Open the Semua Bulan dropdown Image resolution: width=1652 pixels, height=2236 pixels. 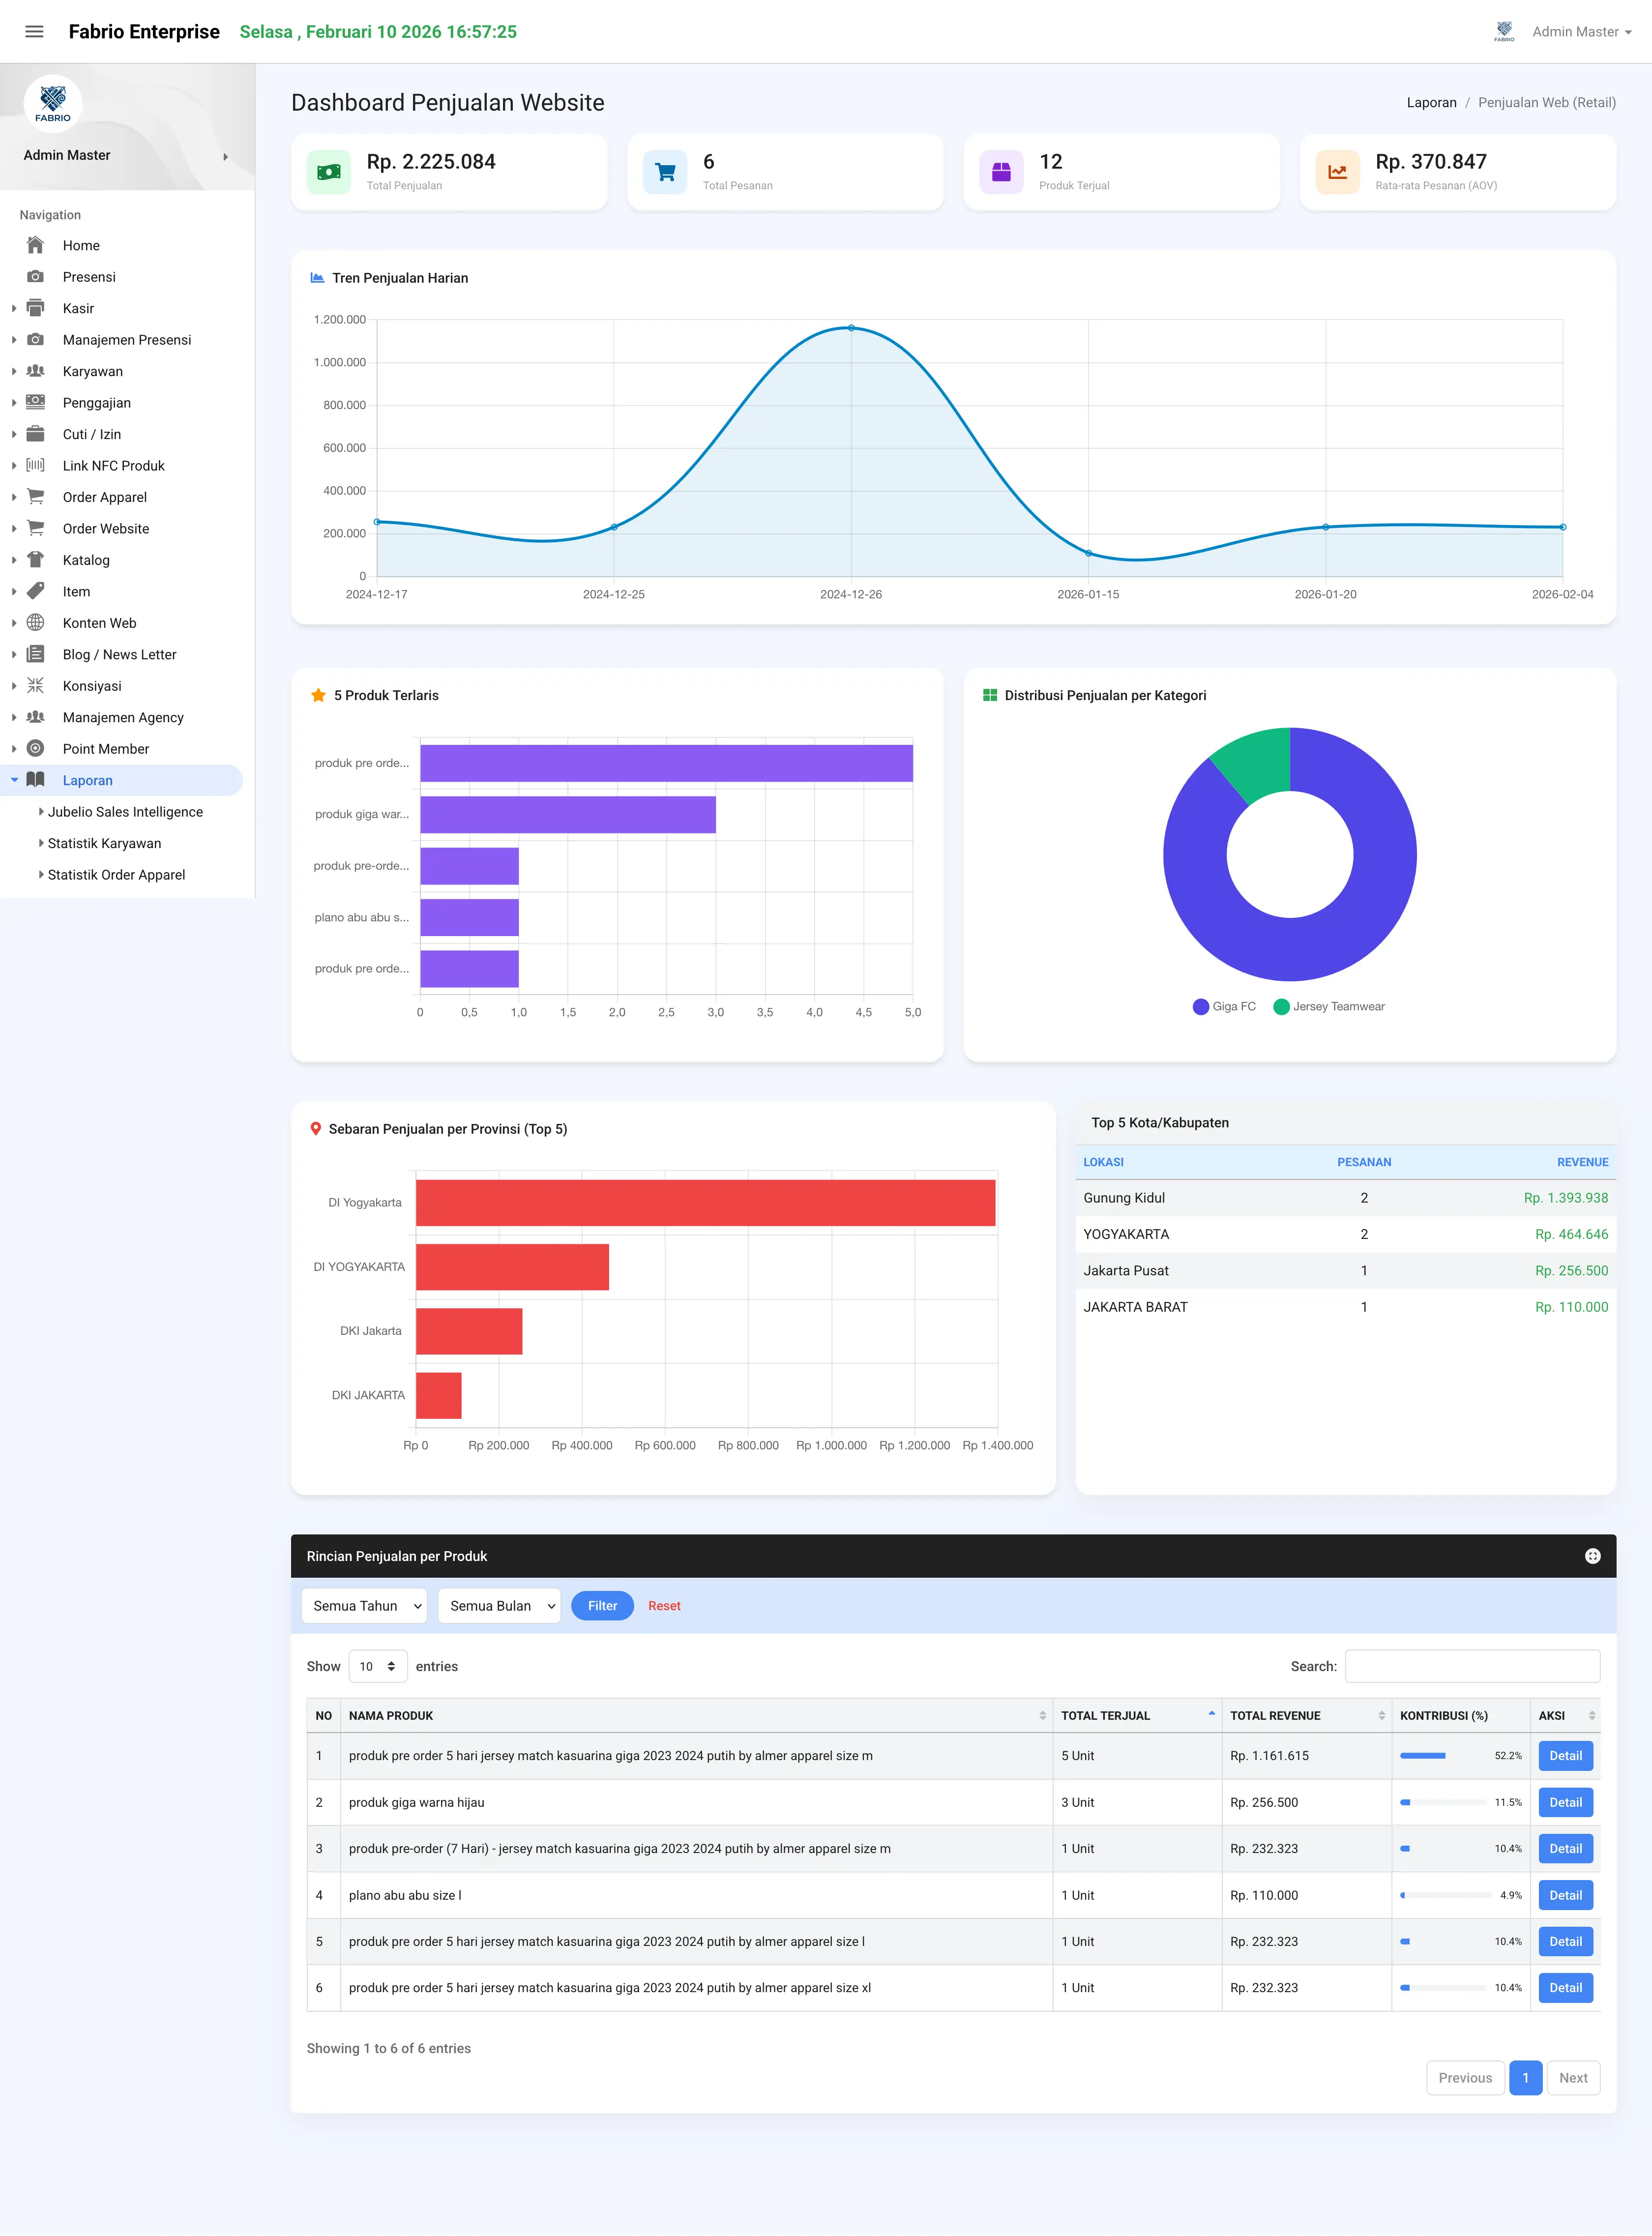[x=499, y=1606]
